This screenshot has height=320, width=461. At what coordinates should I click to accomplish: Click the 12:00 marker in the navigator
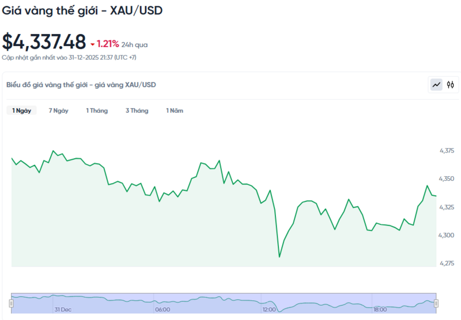[x=270, y=309]
